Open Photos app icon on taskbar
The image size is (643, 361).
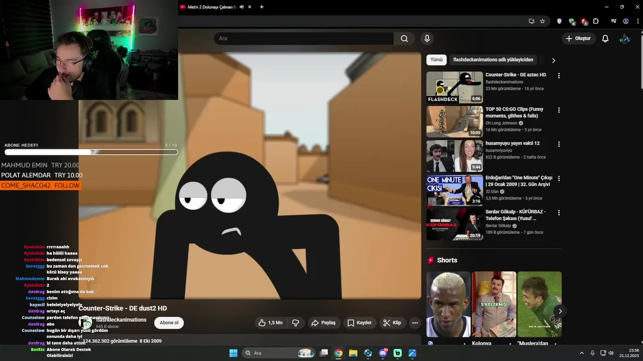pyautogui.click(x=412, y=353)
